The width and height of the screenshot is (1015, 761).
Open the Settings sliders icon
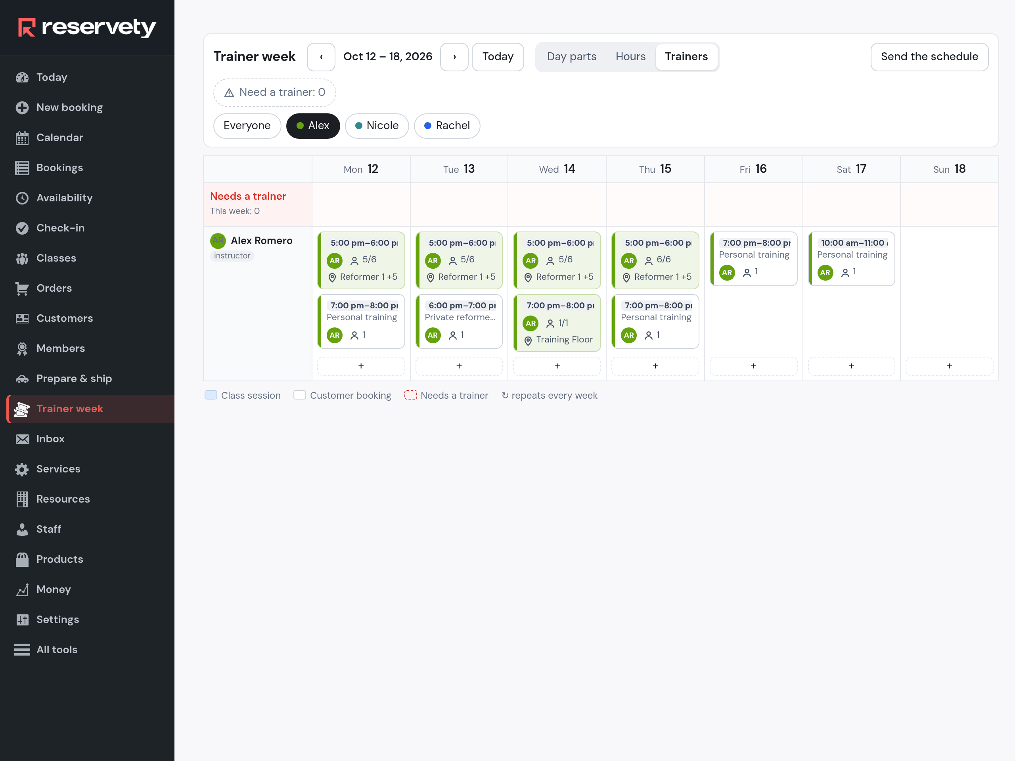[22, 620]
